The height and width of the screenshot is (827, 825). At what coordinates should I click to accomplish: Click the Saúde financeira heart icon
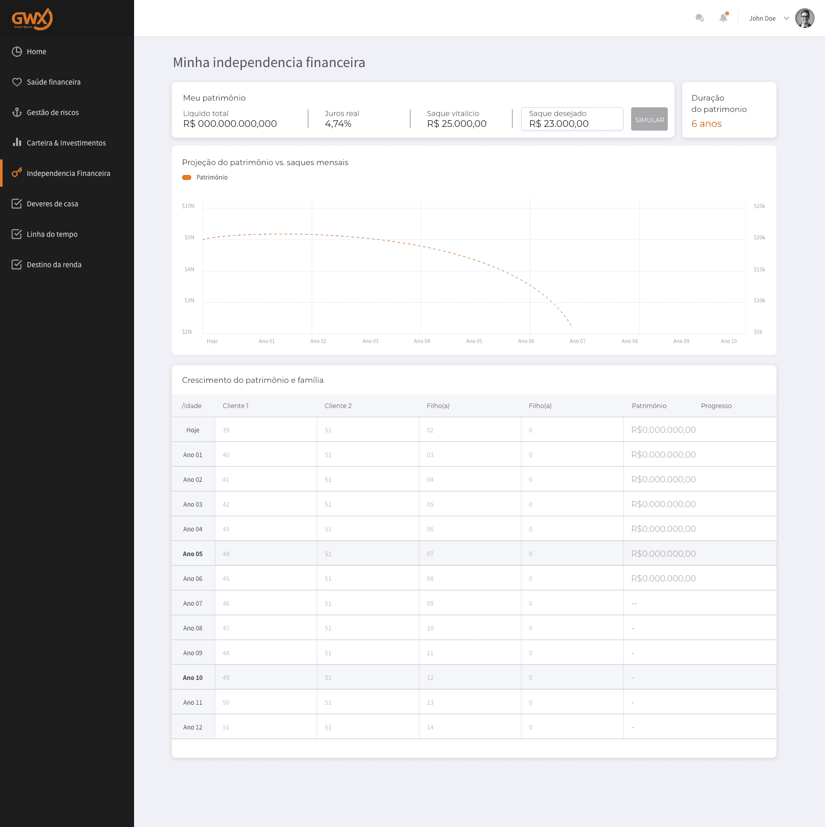click(x=17, y=82)
